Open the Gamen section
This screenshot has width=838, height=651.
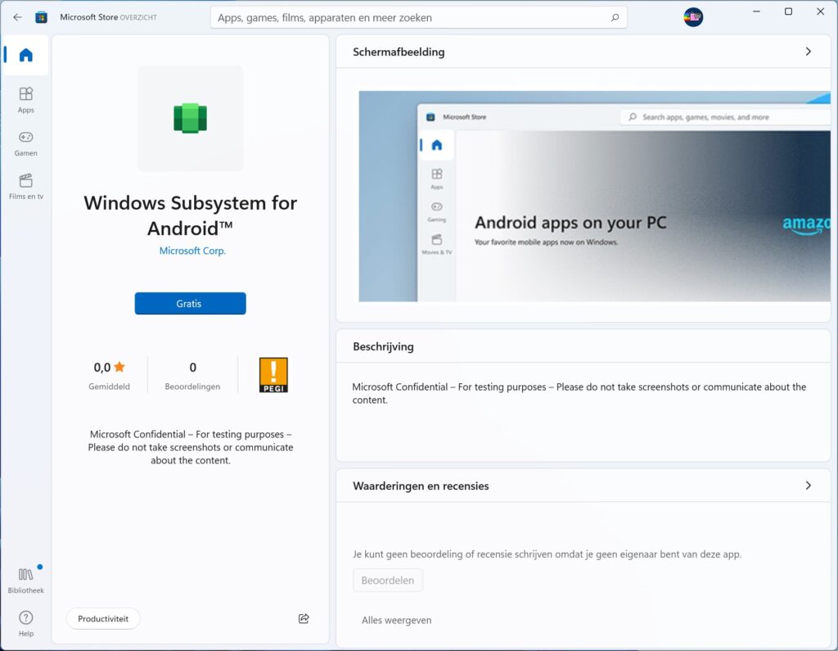[x=26, y=142]
